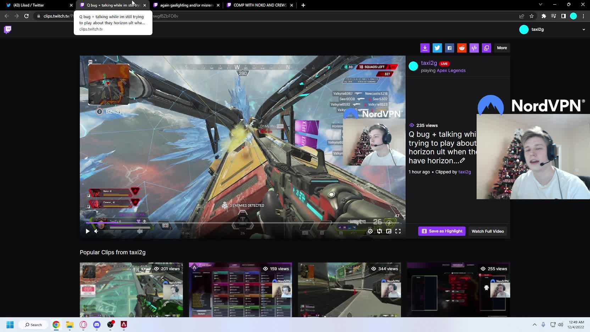Mute the clip player volume
The width and height of the screenshot is (590, 332).
click(96, 231)
